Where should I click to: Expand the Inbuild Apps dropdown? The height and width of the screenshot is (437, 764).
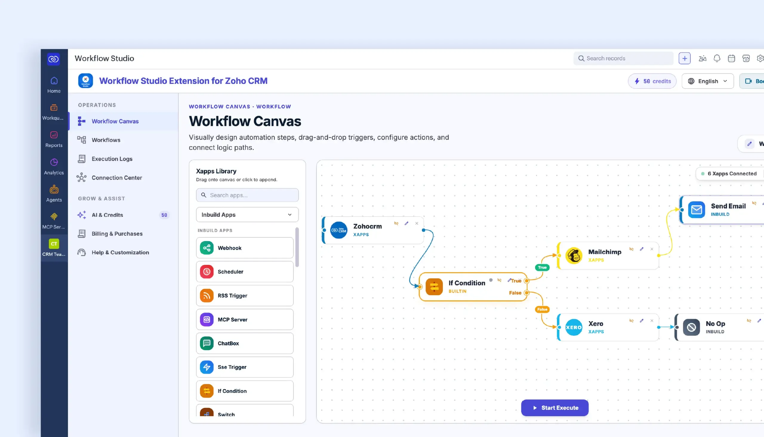[247, 214]
